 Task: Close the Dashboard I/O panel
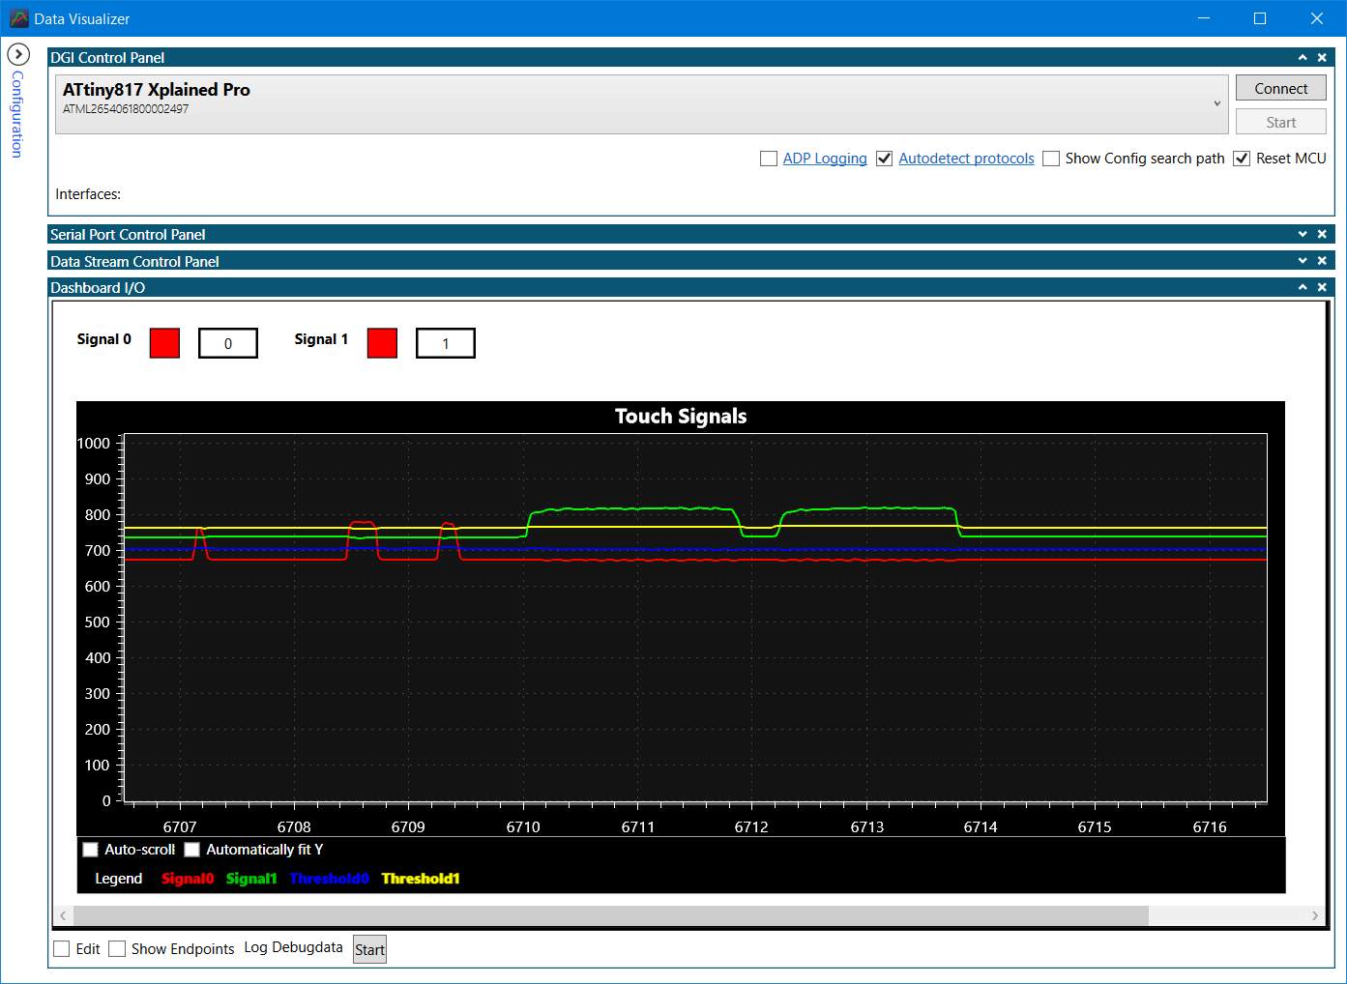coord(1323,287)
